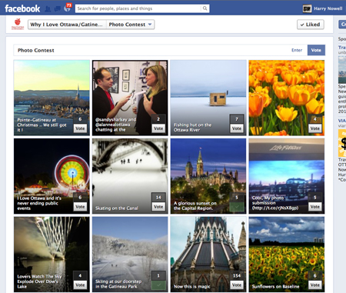Toggle the Liked button
The height and width of the screenshot is (293, 346).
(311, 25)
